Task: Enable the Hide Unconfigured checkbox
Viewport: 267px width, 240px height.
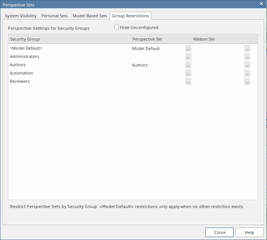Action: [117, 27]
